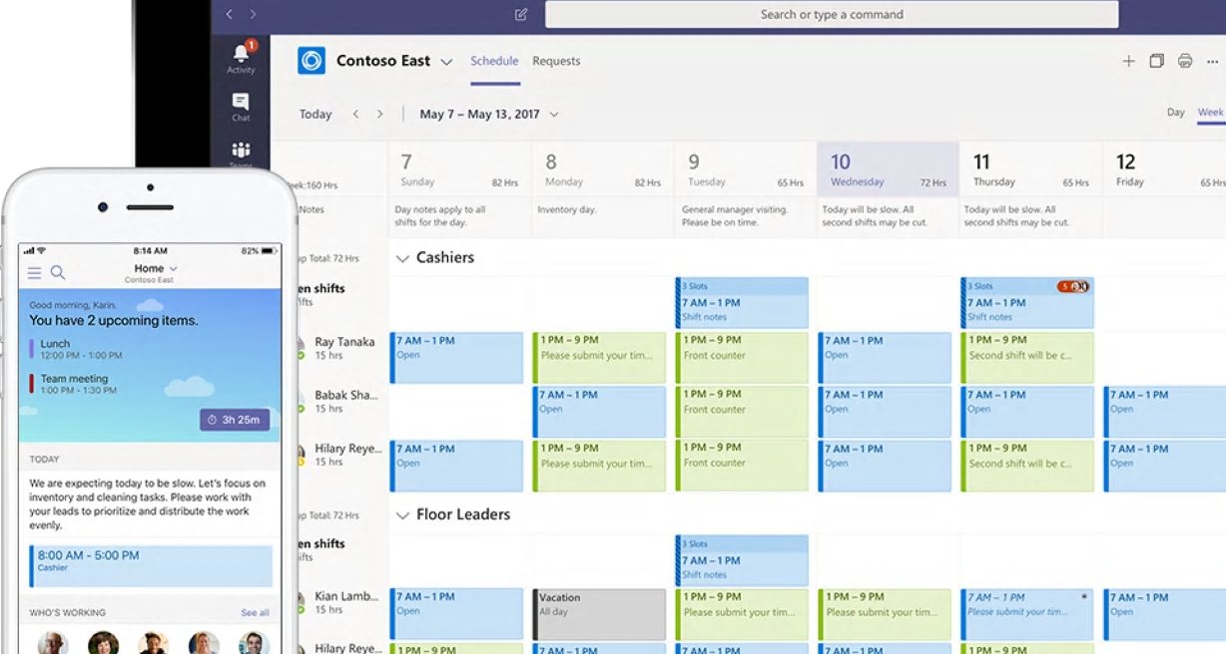Open the More options ellipsis icon
Viewport: 1226px width, 654px height.
tap(1212, 60)
